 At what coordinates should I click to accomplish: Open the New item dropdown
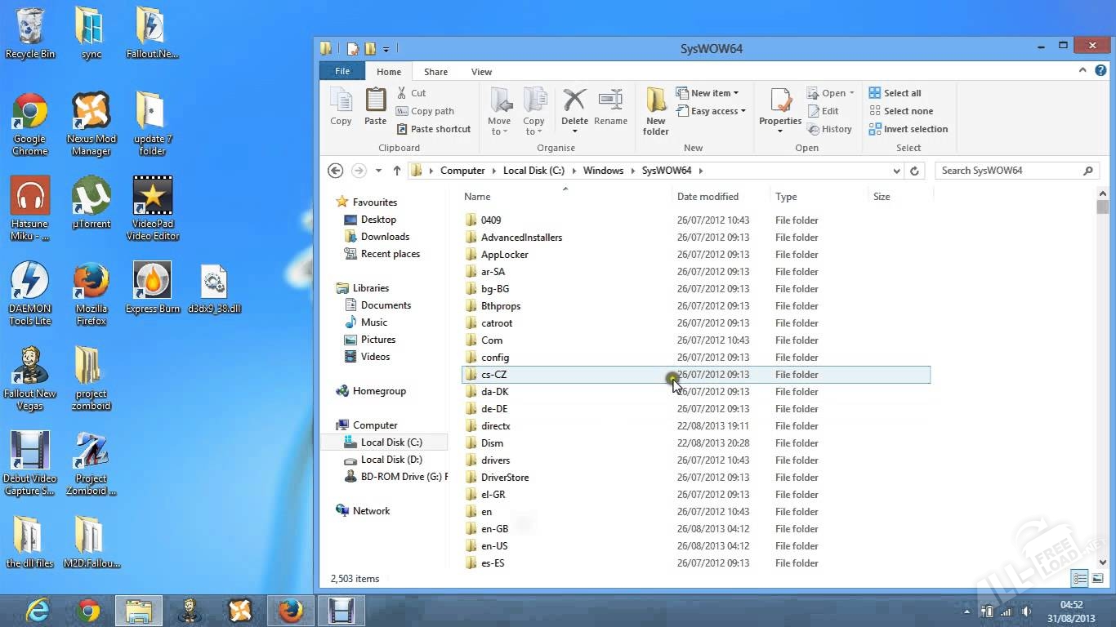[x=708, y=93]
